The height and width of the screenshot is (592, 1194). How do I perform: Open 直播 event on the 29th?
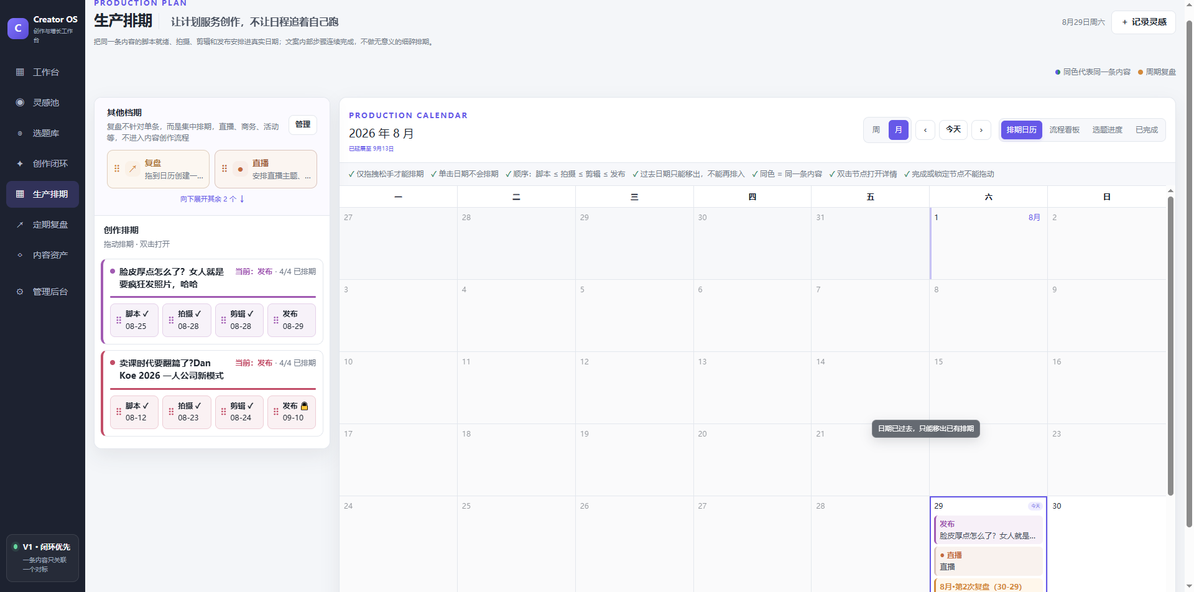click(988, 561)
